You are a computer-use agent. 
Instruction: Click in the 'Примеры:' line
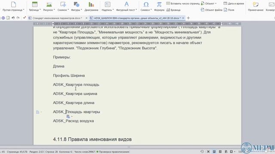click(62, 57)
